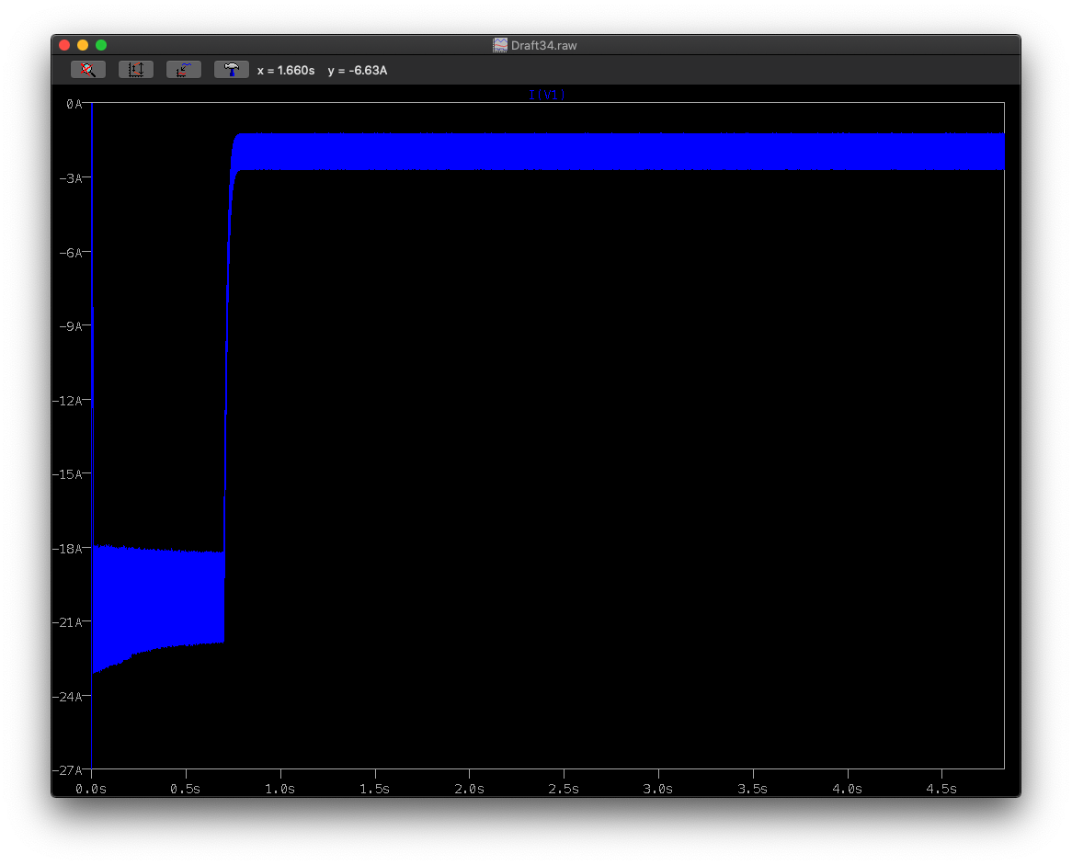Click the Autorange Y-axis toolbar icon
The width and height of the screenshot is (1072, 865).
point(135,70)
